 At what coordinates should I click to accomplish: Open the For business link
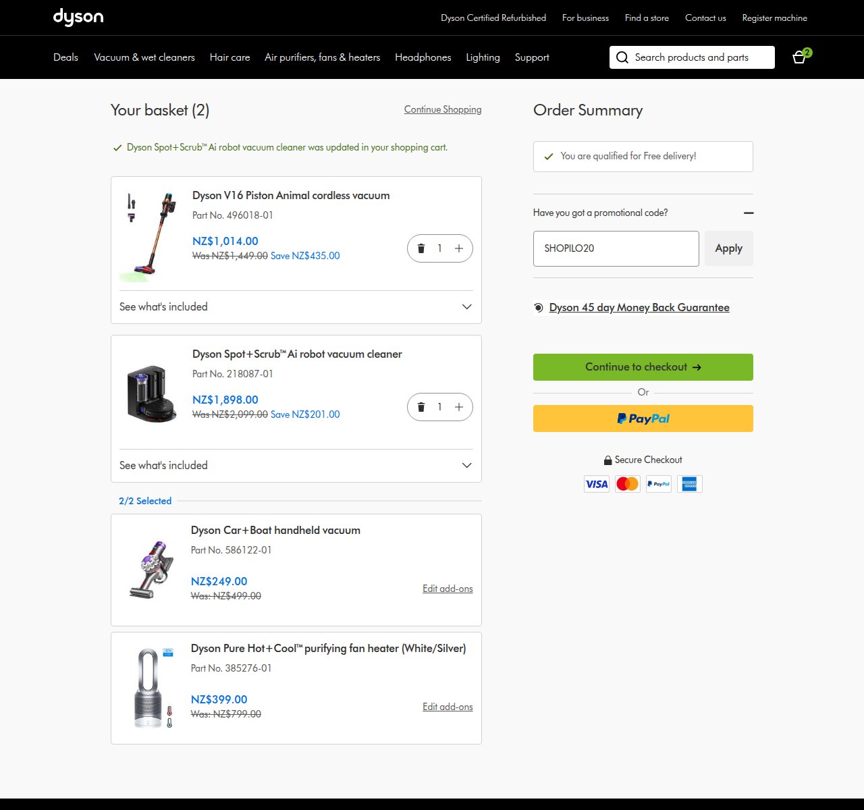coord(585,18)
